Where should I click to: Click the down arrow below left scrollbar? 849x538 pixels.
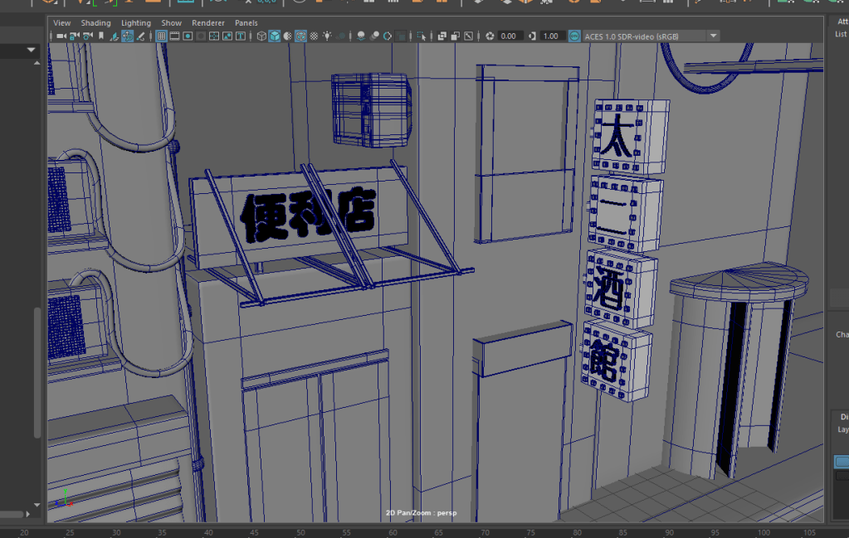tap(36, 504)
